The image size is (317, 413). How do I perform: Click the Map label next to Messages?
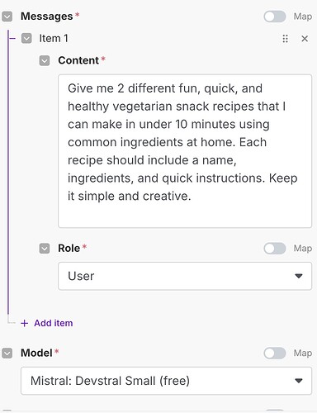tap(303, 17)
